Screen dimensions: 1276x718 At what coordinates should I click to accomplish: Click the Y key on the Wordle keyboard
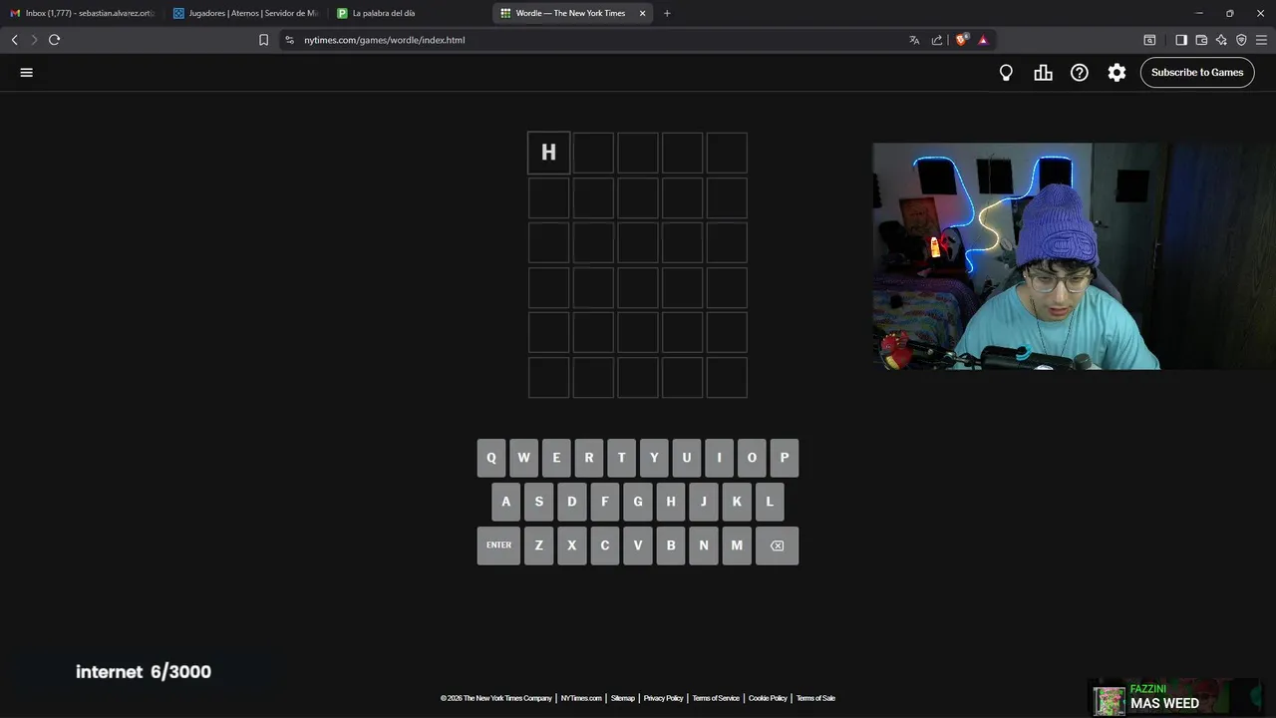[x=654, y=458]
